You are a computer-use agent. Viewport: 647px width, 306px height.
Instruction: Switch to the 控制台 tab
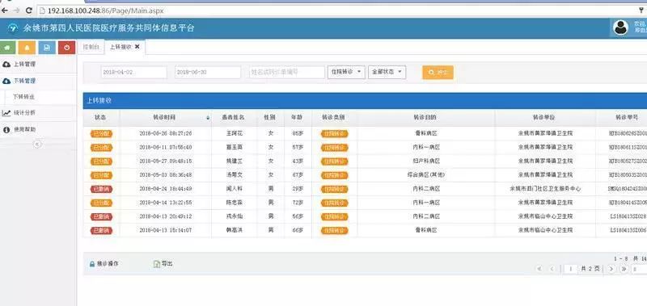coord(91,47)
